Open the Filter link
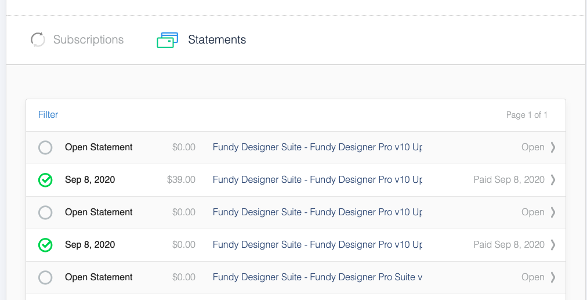 (x=48, y=115)
